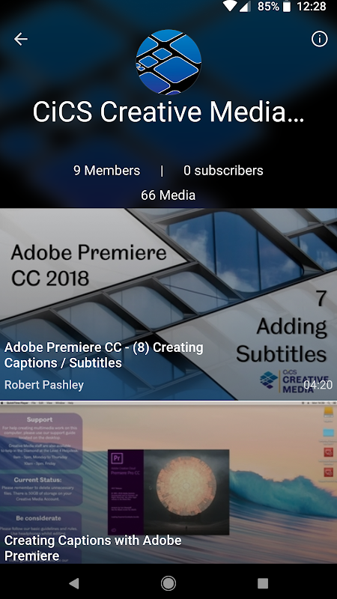View the 0 subscribers count
337x599 pixels.
[223, 171]
